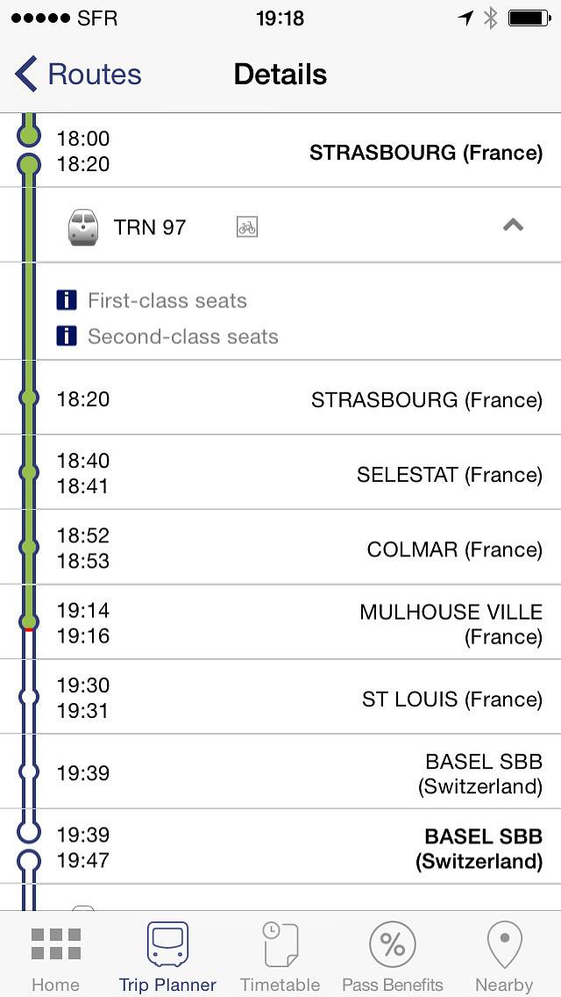
Task: Tap the bicycle carriage icon
Action: click(247, 227)
